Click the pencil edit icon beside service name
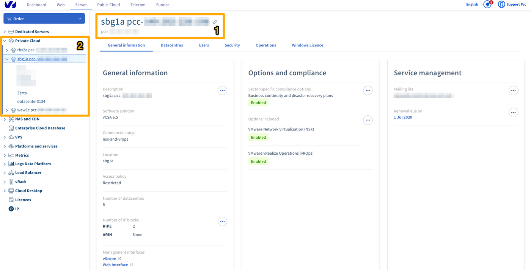 pyautogui.click(x=215, y=22)
